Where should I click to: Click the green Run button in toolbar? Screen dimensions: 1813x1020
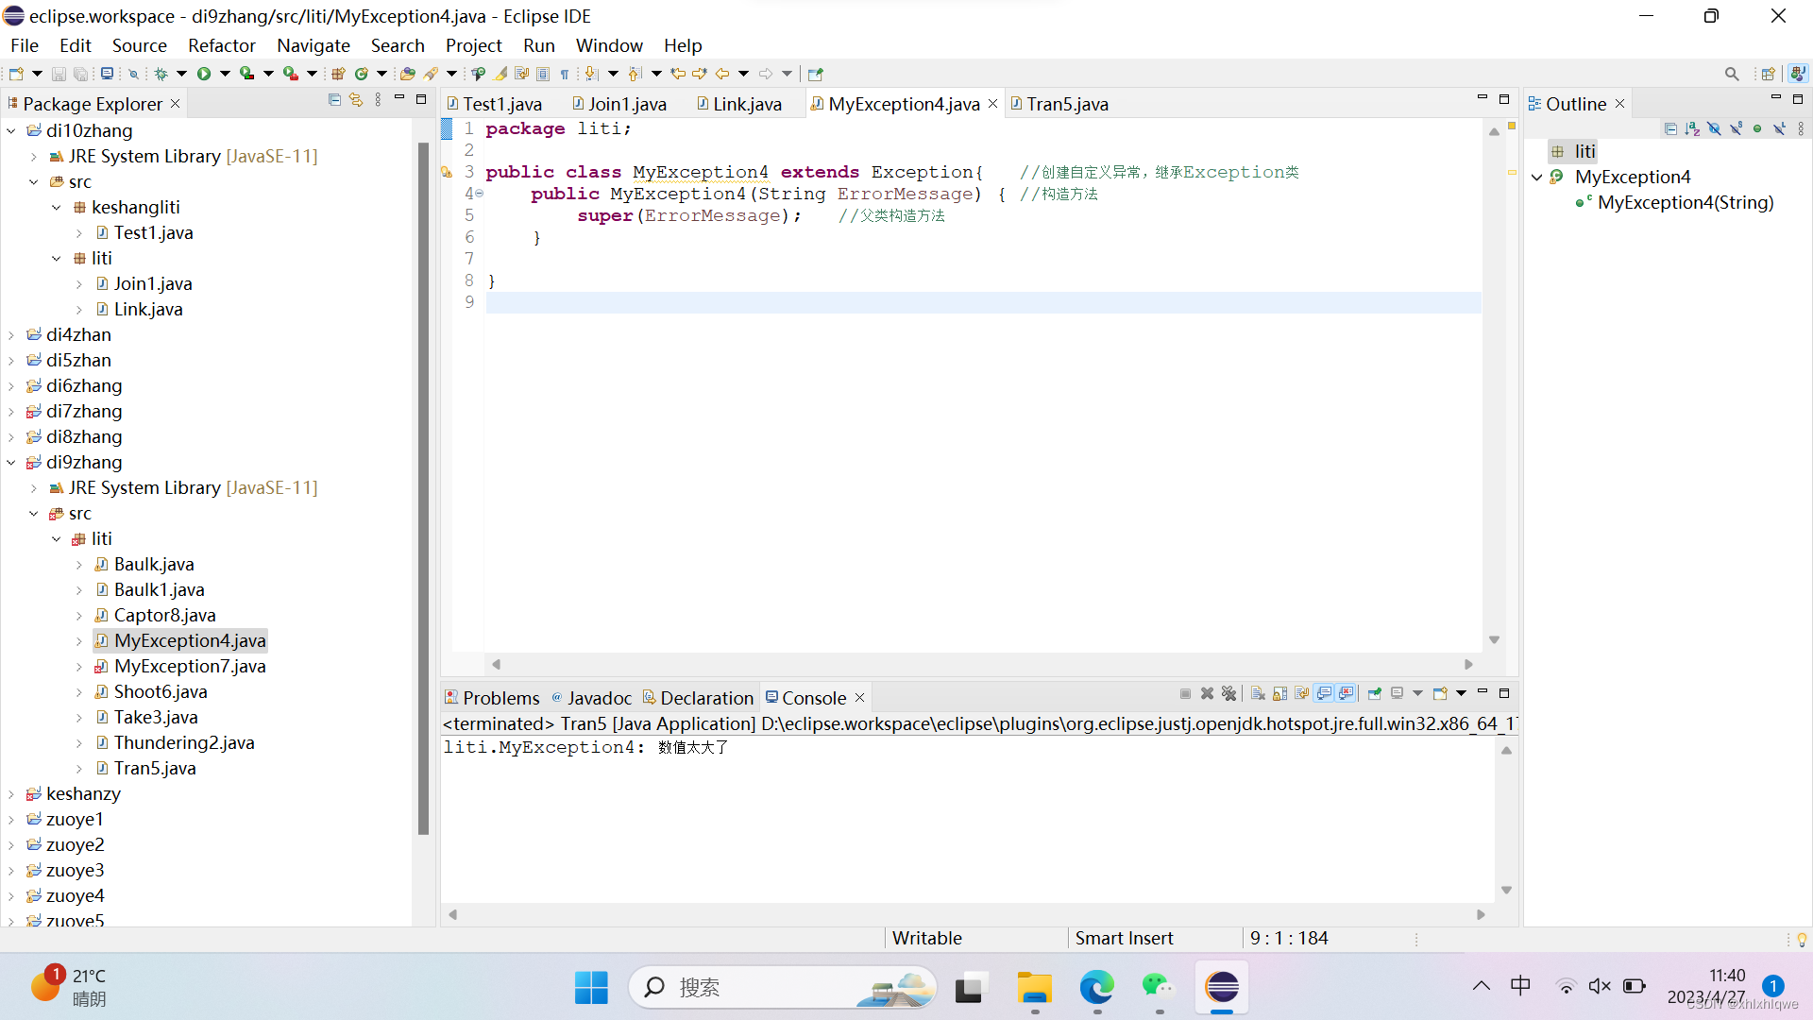204,74
